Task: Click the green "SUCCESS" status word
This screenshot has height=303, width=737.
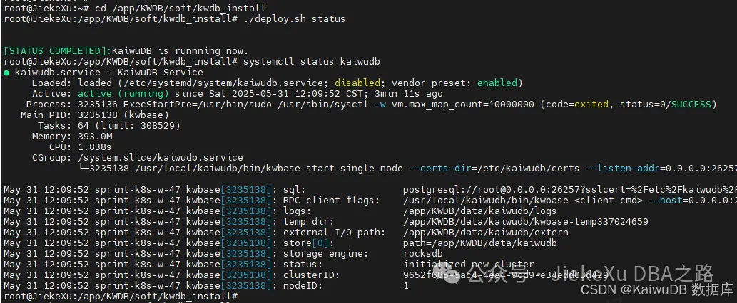Action: tap(691, 105)
